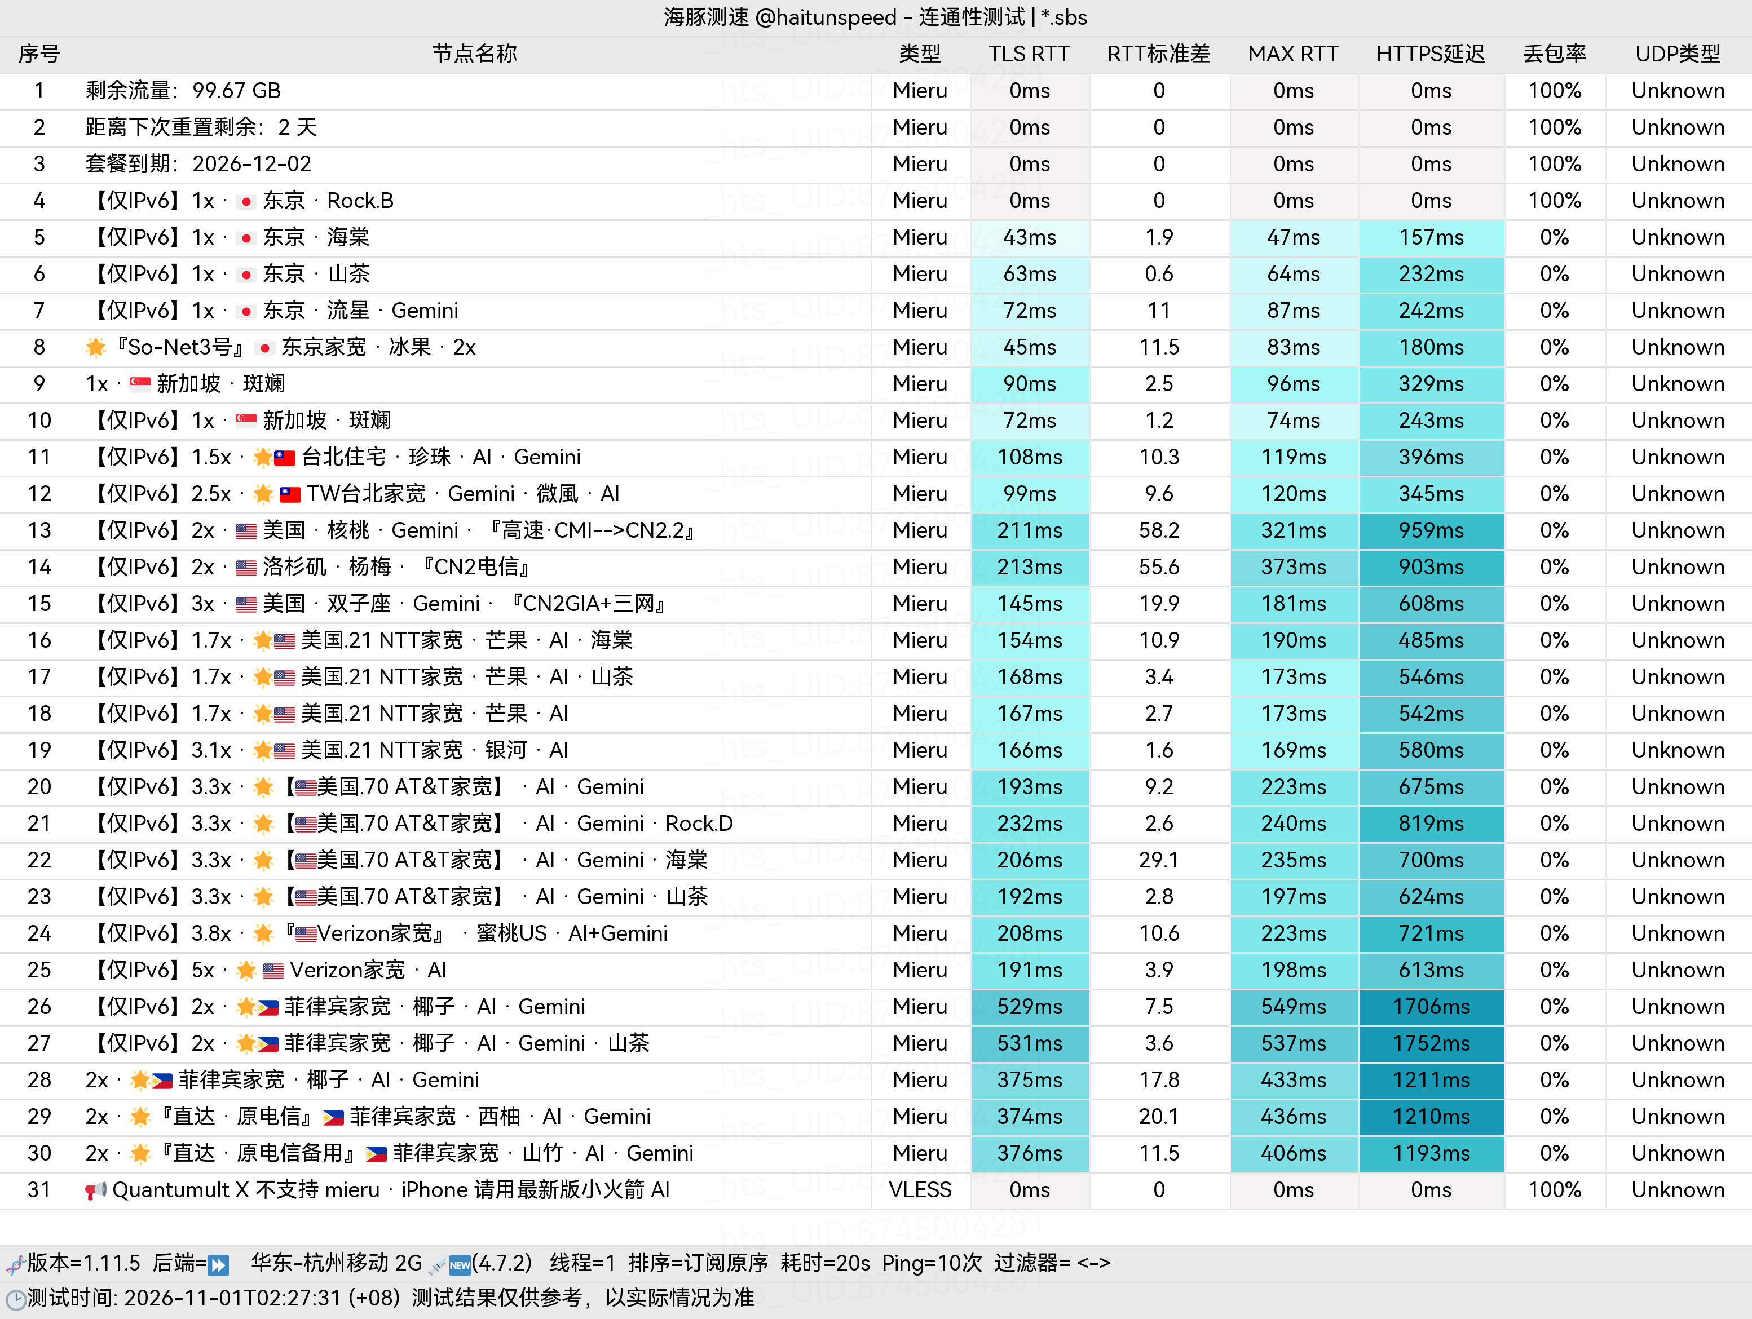
Task: Click the 43ms TLS RTT cell
Action: 1030,237
